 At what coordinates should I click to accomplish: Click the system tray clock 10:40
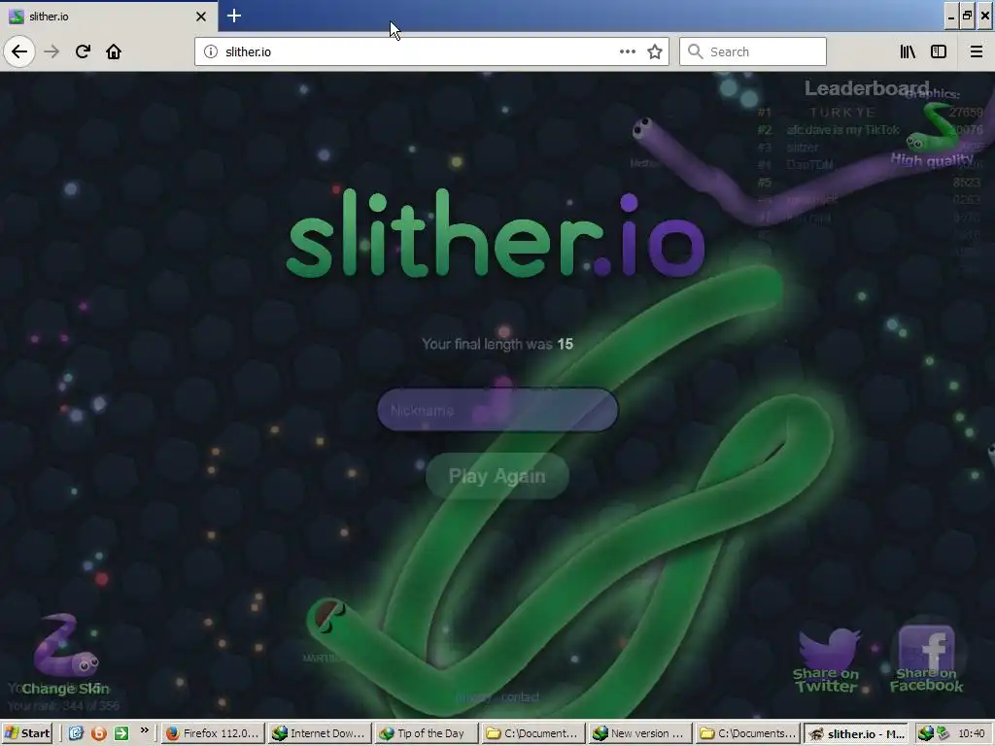971,733
